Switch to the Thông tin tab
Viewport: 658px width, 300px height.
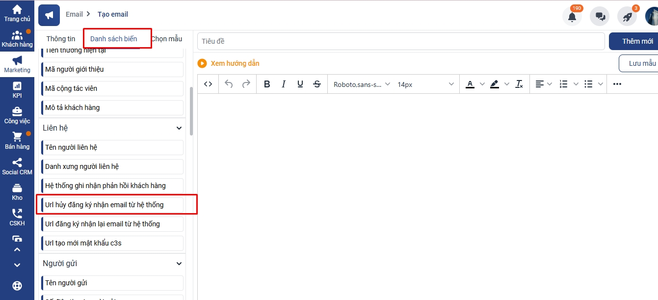pyautogui.click(x=61, y=39)
